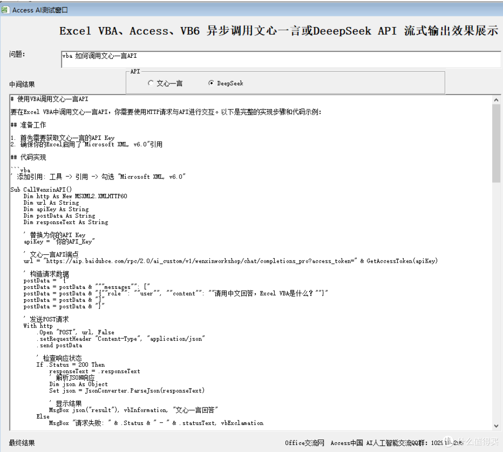Screen dimensions: 503x452
Task: Click the '替换为你的API Key' comment line
Action: 54,235
